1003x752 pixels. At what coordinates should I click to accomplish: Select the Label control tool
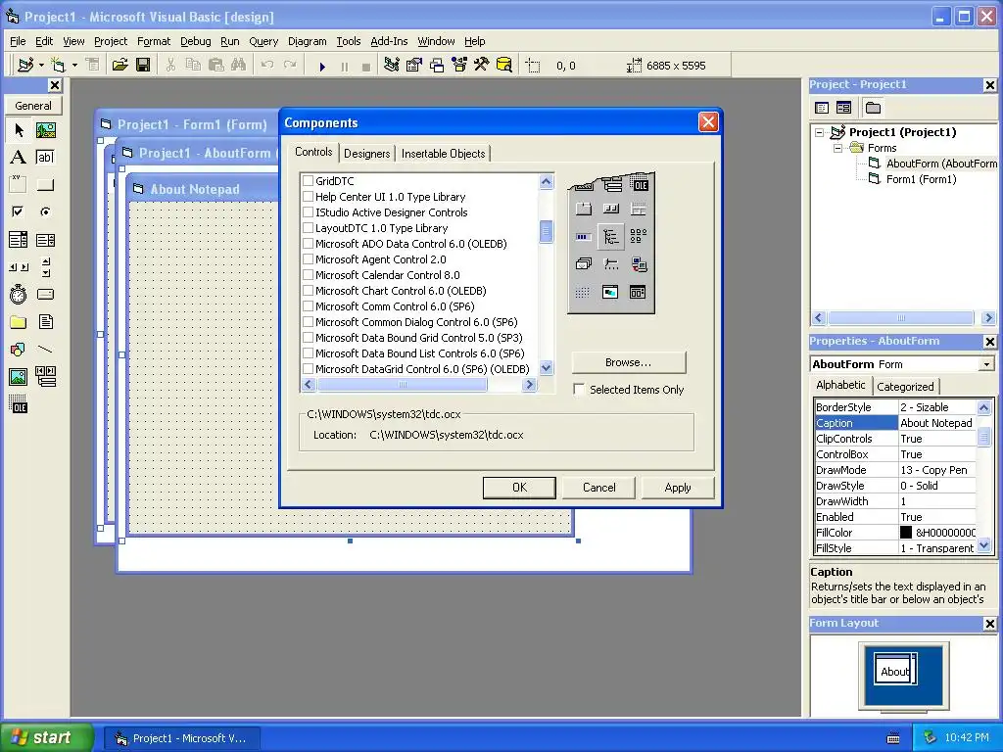click(19, 158)
